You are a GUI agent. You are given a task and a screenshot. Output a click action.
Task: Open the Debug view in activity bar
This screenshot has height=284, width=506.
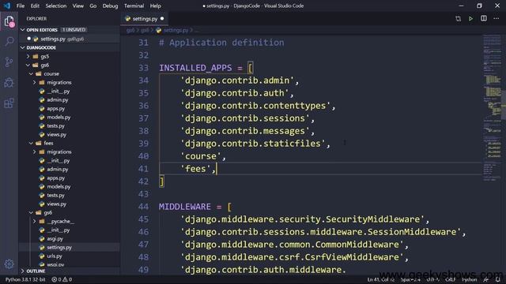pyautogui.click(x=9, y=83)
